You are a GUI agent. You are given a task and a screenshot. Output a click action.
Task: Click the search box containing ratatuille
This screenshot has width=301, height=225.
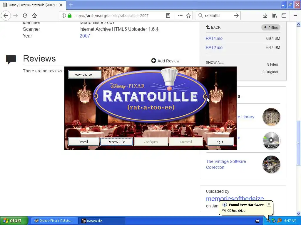[x=218, y=16]
